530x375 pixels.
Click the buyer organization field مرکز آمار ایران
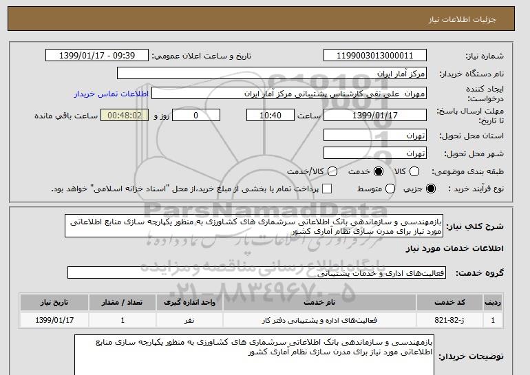click(272, 74)
